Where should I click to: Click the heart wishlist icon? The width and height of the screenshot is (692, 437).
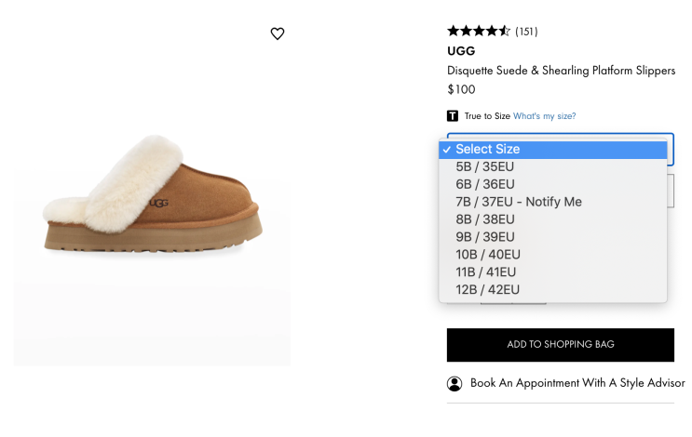277,33
